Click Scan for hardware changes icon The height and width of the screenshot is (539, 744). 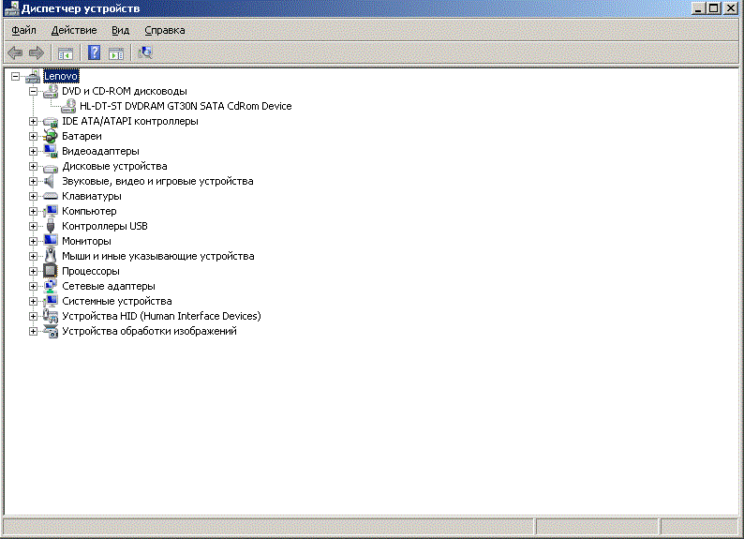coord(144,52)
